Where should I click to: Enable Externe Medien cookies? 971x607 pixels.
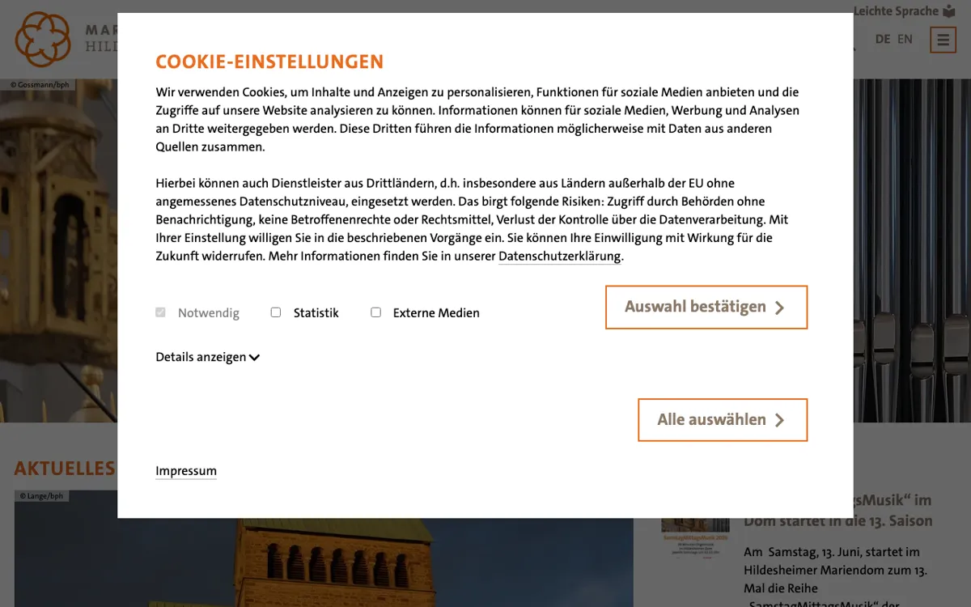click(375, 312)
